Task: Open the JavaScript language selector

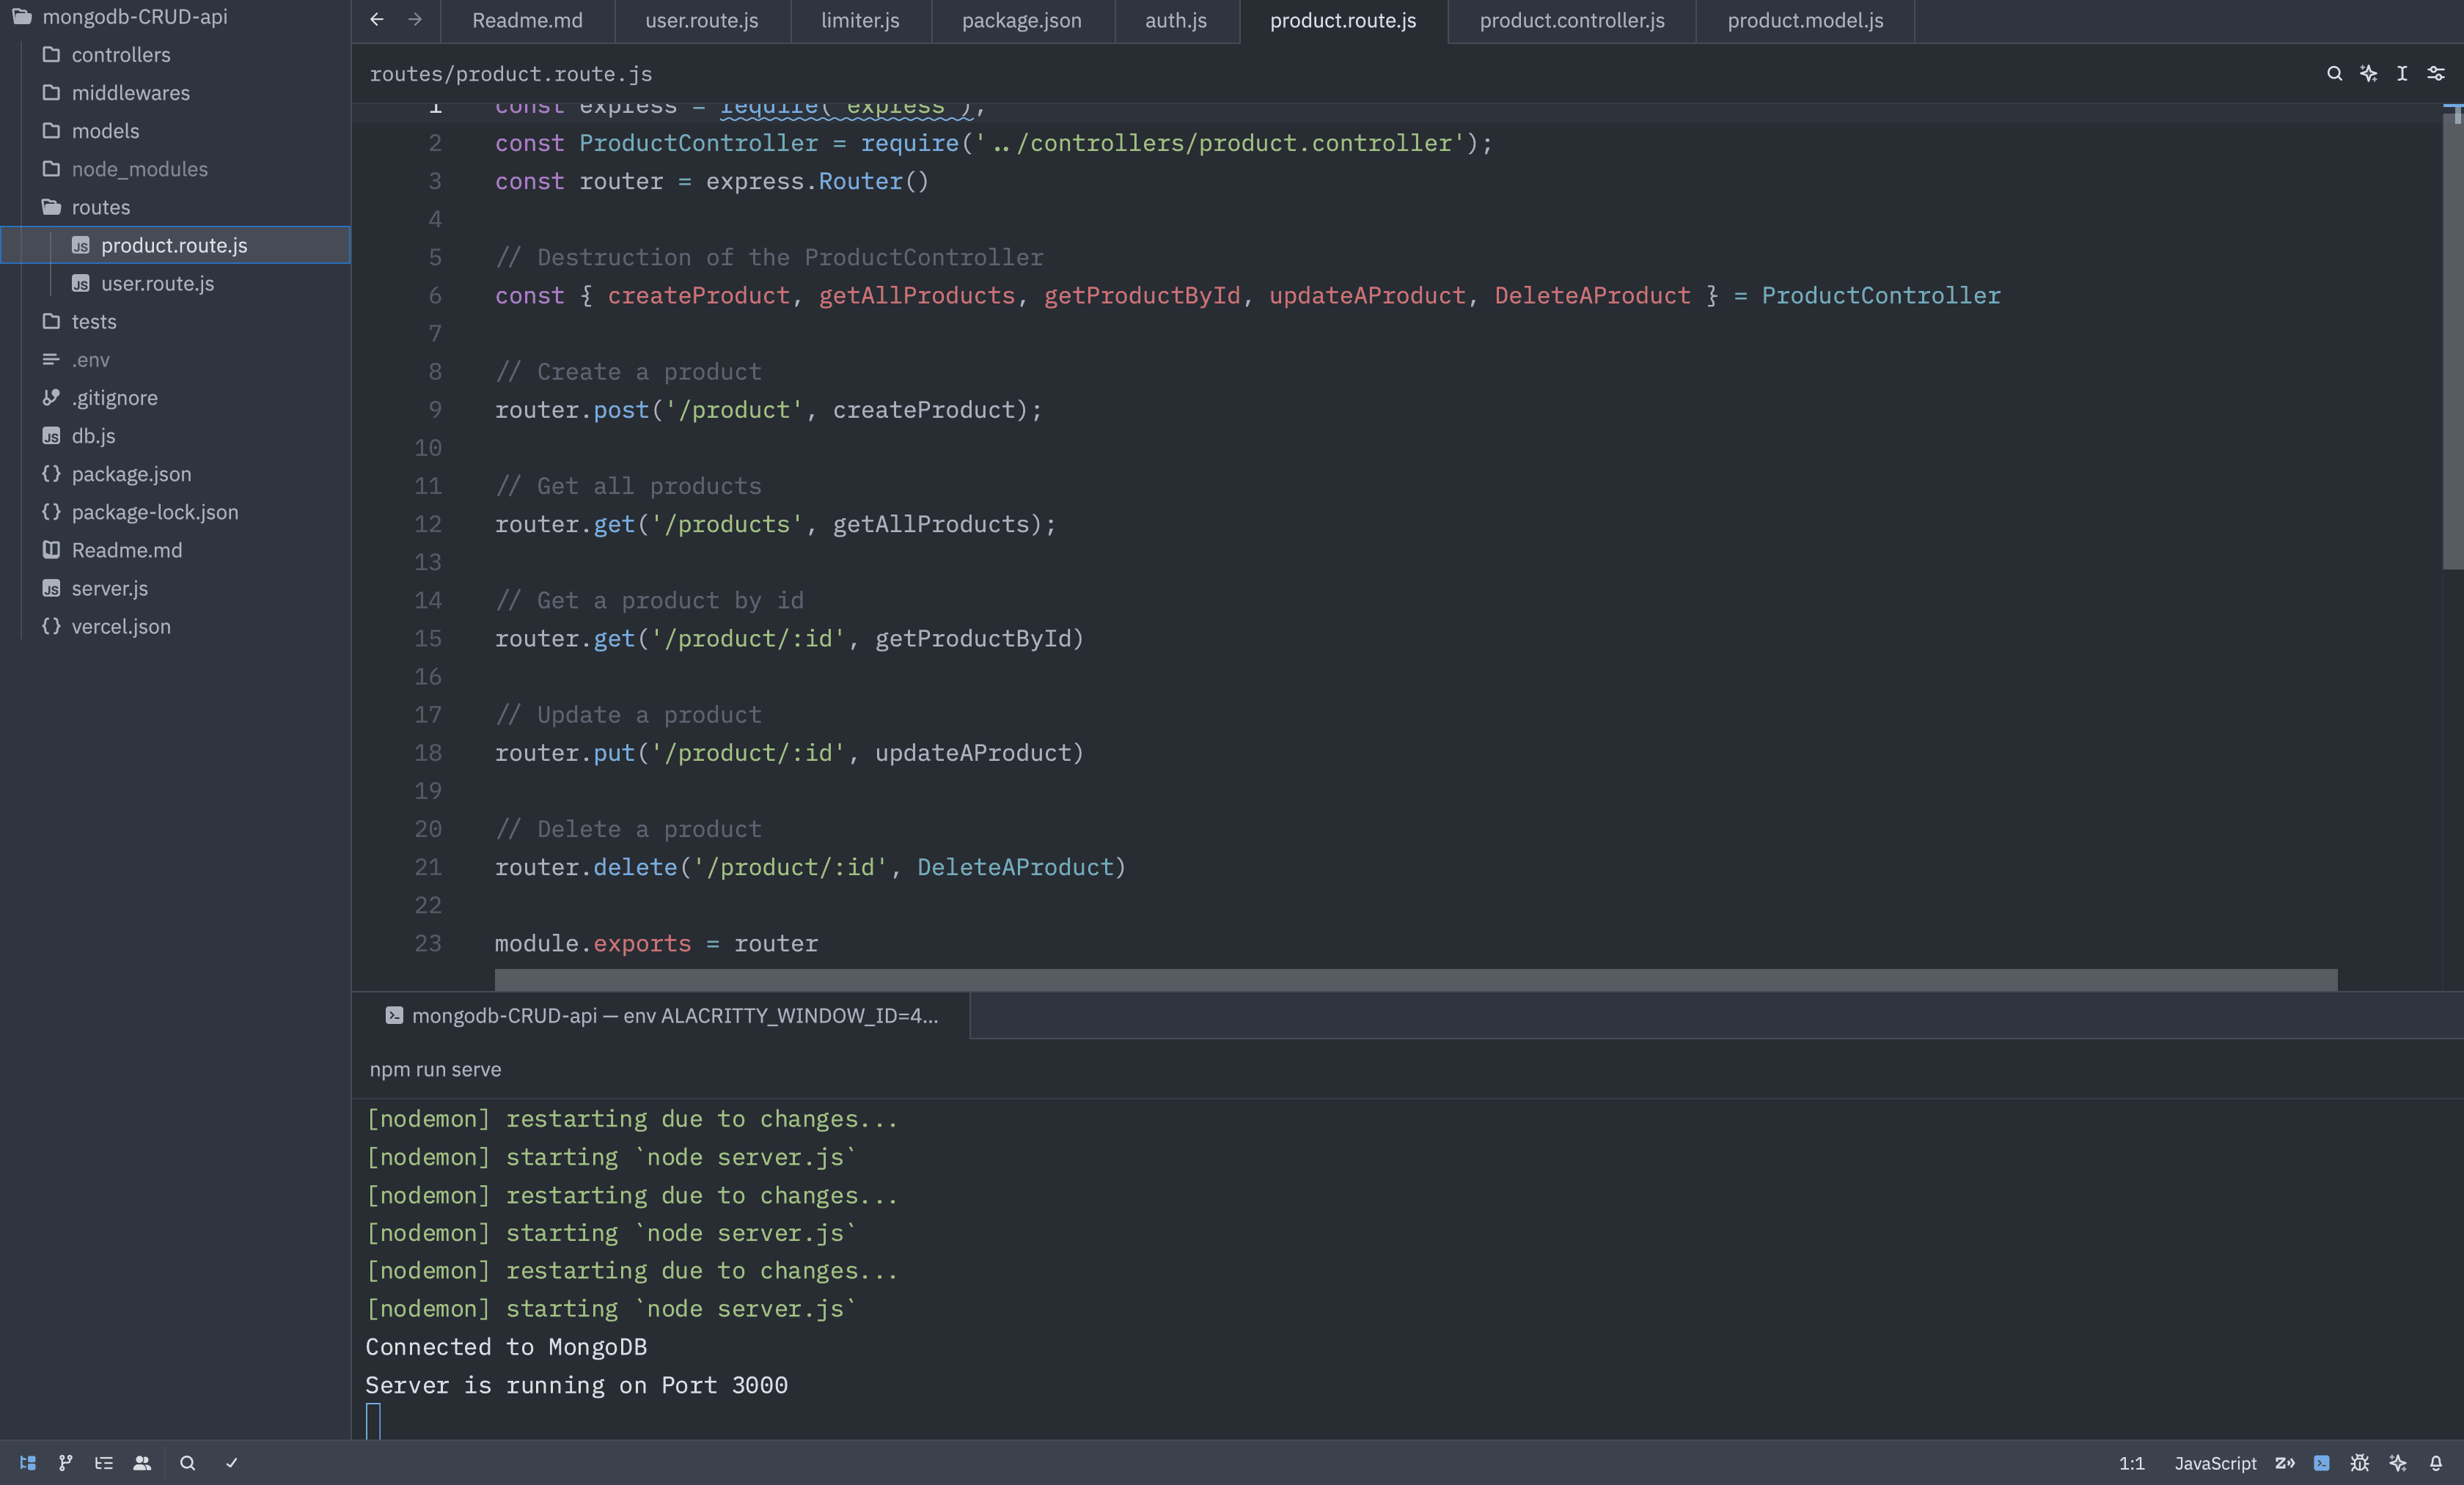Action: (2215, 1463)
